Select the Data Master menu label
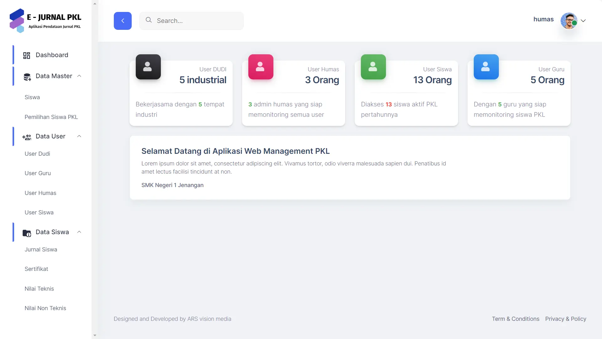602x339 pixels. point(54,76)
